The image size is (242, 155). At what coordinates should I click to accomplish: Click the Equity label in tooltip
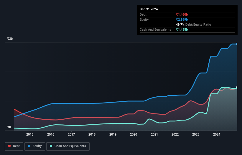pyautogui.click(x=144, y=19)
